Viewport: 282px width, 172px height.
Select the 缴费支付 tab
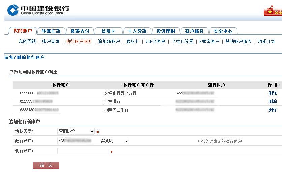80,31
